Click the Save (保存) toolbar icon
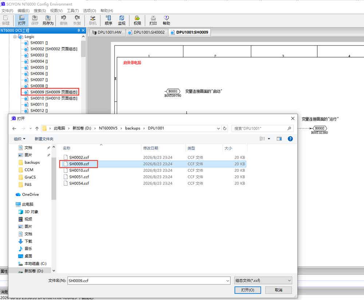Screen dimensions: 364x300 pyautogui.click(x=35, y=20)
